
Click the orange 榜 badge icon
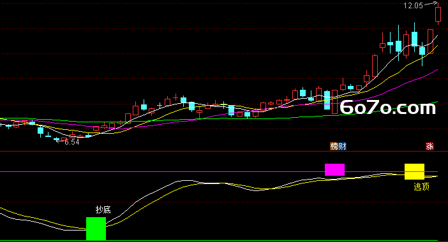click(334, 146)
